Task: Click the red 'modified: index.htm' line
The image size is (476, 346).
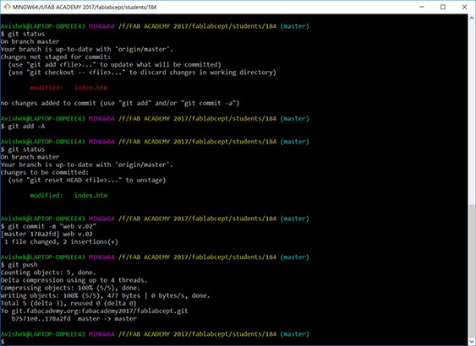Action: 68,88
